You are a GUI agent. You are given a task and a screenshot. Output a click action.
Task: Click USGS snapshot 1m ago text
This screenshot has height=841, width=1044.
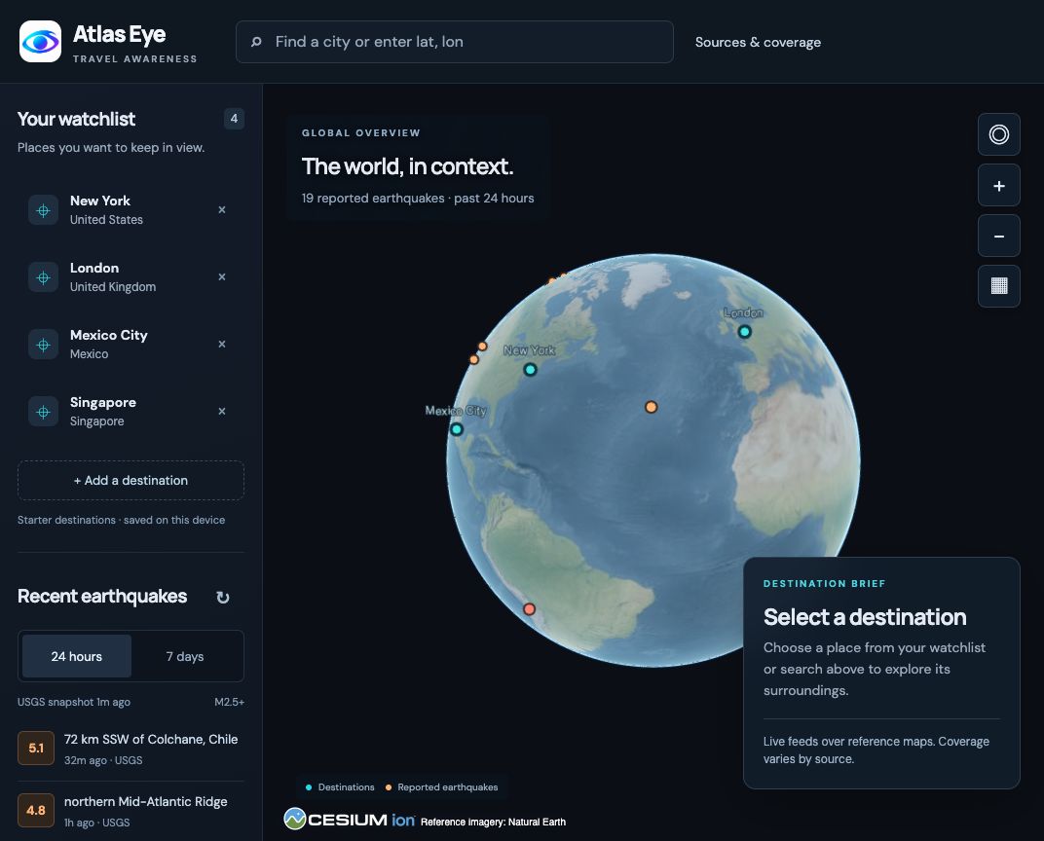pos(74,702)
